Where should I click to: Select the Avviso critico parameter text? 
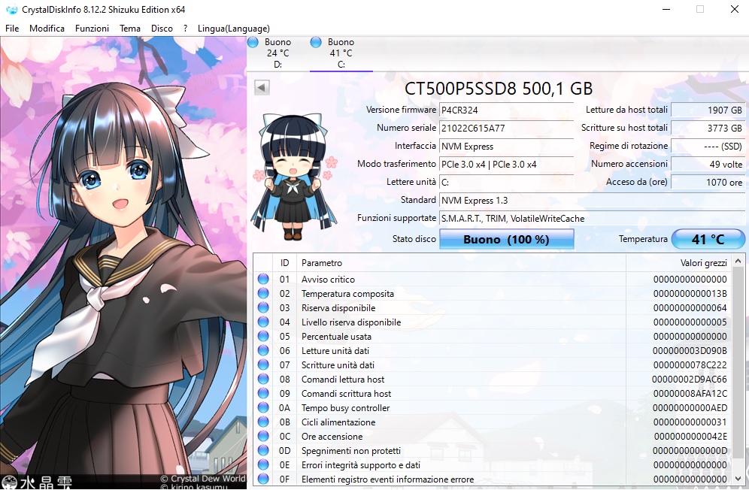point(328,280)
